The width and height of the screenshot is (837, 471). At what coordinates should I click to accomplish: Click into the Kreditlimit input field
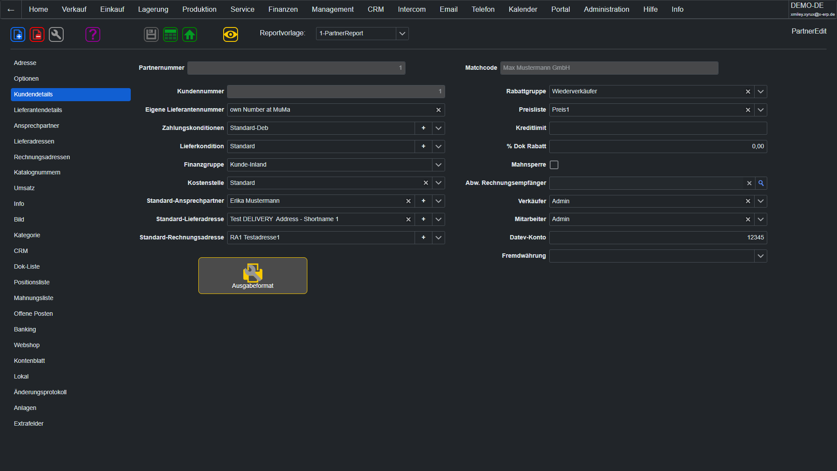(x=657, y=128)
